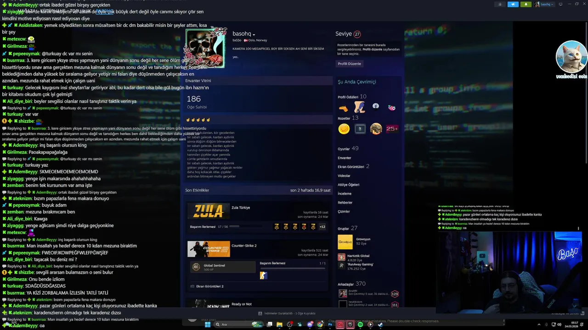This screenshot has width=588, height=330.
Task: Click the CS2 achievement icon under progress
Action: pyautogui.click(x=263, y=275)
